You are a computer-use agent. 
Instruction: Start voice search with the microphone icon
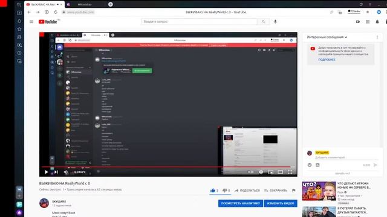pos(275,22)
